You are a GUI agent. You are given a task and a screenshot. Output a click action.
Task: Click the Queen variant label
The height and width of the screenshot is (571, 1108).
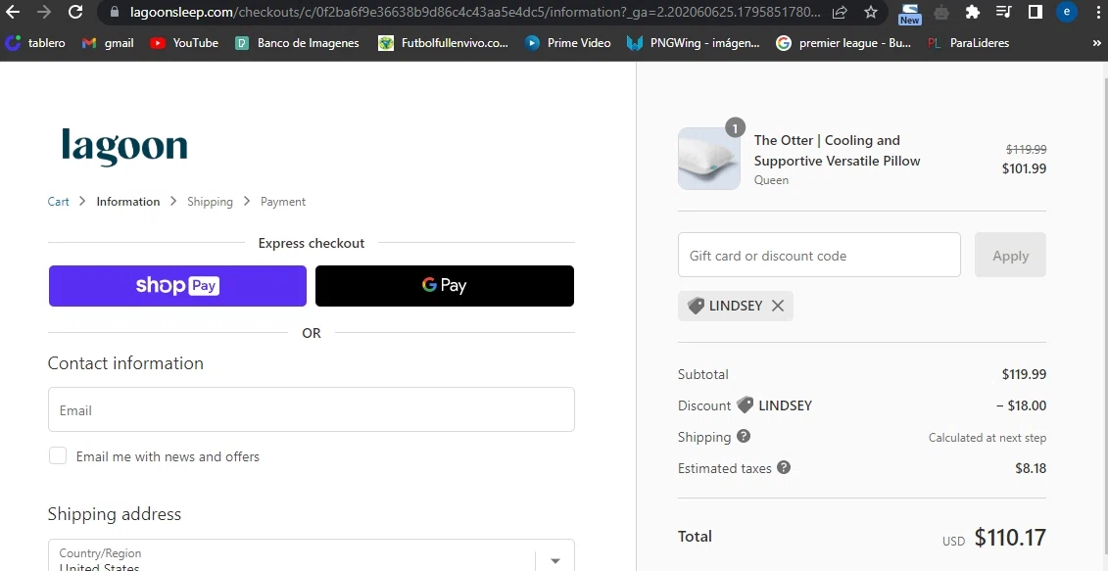pos(771,180)
